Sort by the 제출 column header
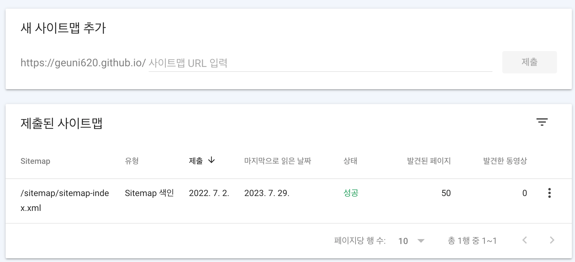 (x=196, y=161)
